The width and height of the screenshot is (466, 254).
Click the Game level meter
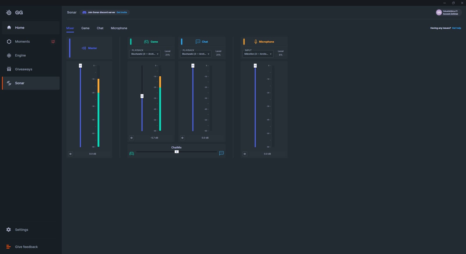160,98
